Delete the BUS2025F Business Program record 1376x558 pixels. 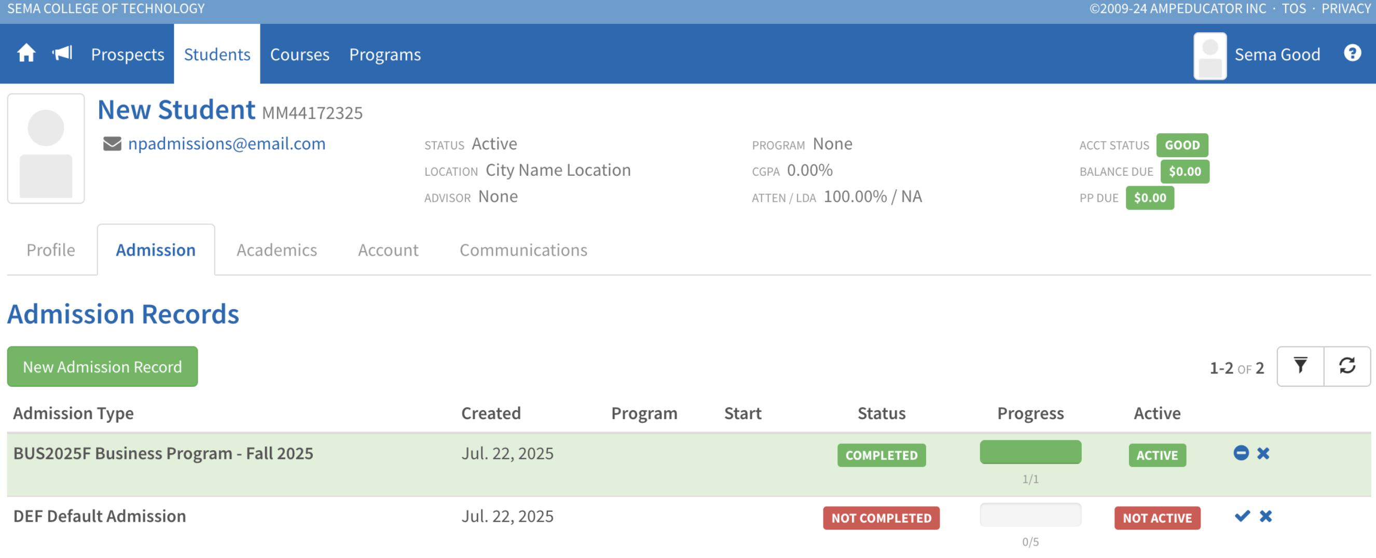click(1263, 453)
